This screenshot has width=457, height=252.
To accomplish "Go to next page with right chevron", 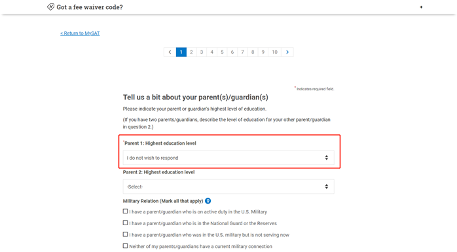I will [287, 52].
